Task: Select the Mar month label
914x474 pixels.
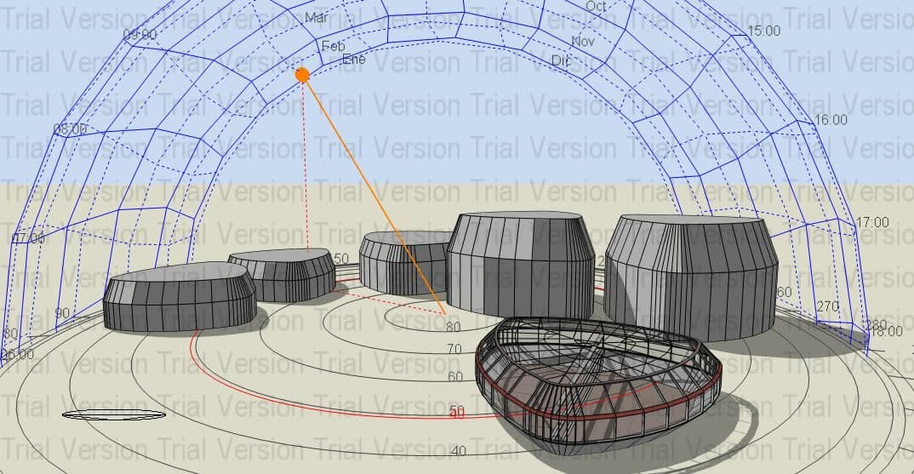Action: click(317, 18)
